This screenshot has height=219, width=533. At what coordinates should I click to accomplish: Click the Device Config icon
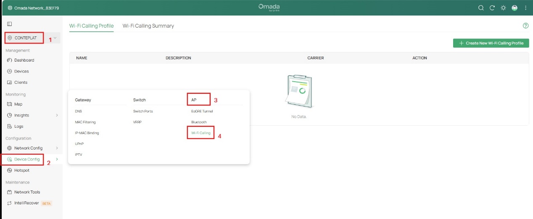(10, 160)
